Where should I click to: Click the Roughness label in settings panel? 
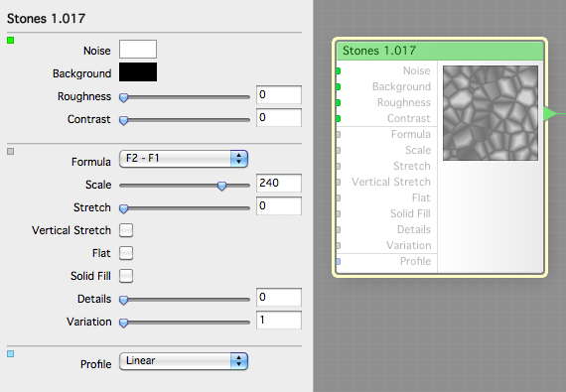tap(84, 96)
